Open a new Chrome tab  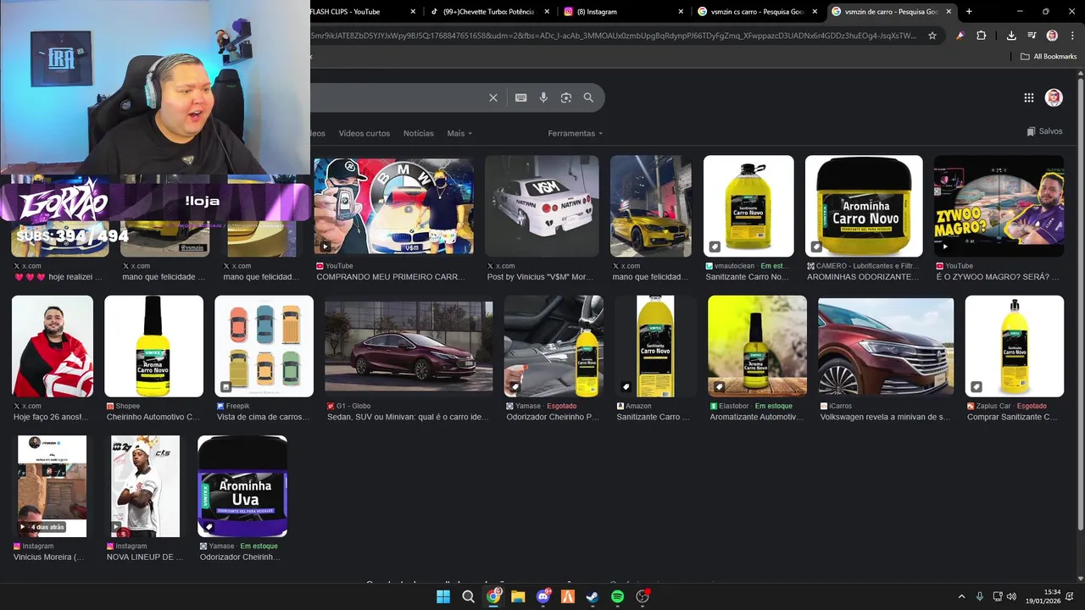[x=969, y=12]
